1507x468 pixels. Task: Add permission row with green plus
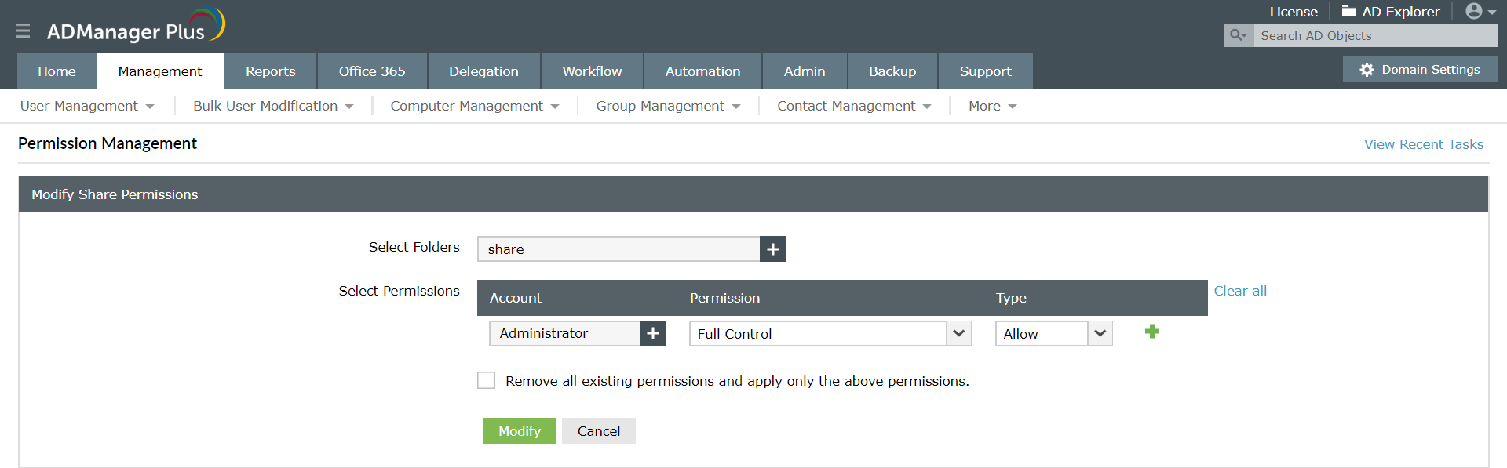[1152, 332]
